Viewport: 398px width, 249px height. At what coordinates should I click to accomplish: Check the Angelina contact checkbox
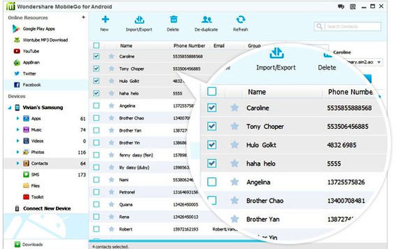(x=96, y=105)
